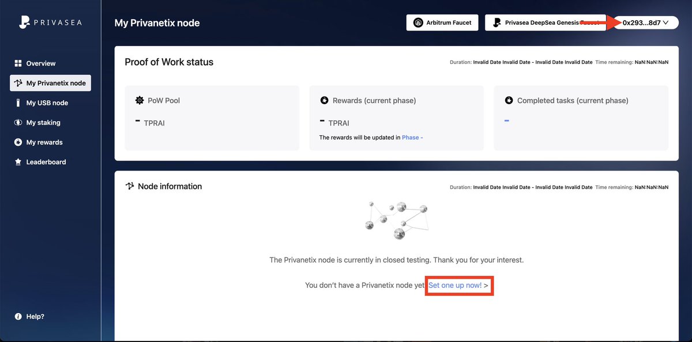Click the My rewards icon

coord(18,142)
